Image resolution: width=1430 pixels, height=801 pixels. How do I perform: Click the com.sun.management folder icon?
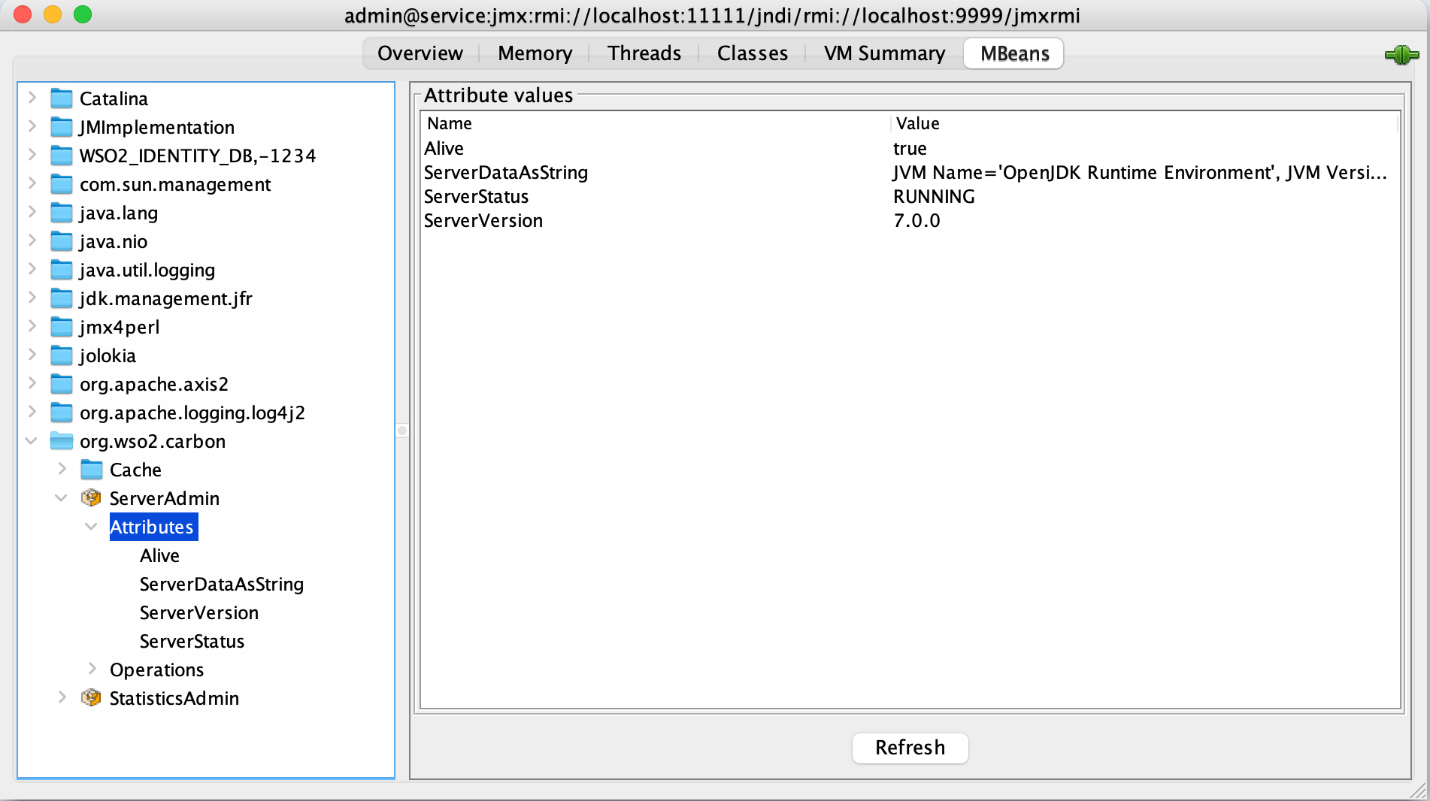[61, 184]
